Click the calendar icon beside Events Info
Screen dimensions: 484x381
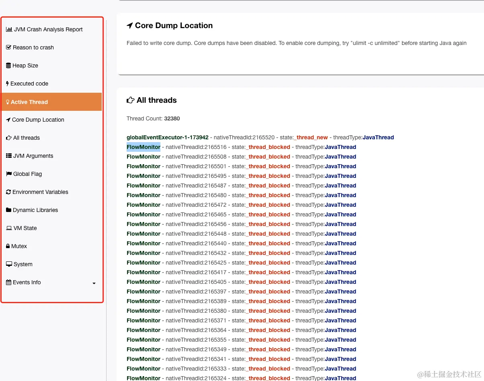8,282
